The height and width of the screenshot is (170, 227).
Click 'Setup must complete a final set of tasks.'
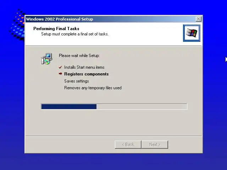point(75,34)
